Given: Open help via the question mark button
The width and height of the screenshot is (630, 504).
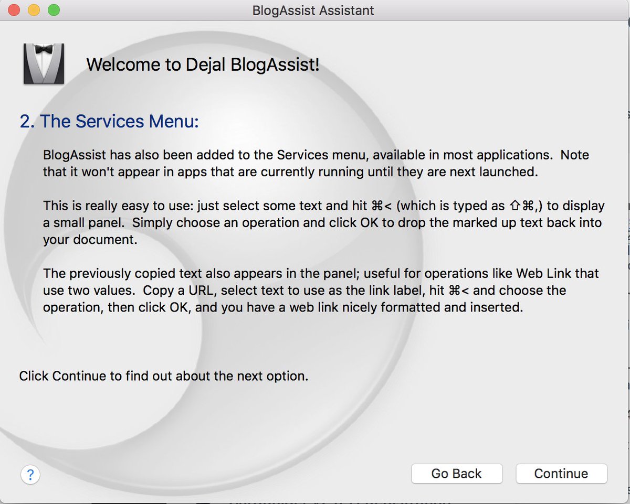Looking at the screenshot, I should pos(30,475).
